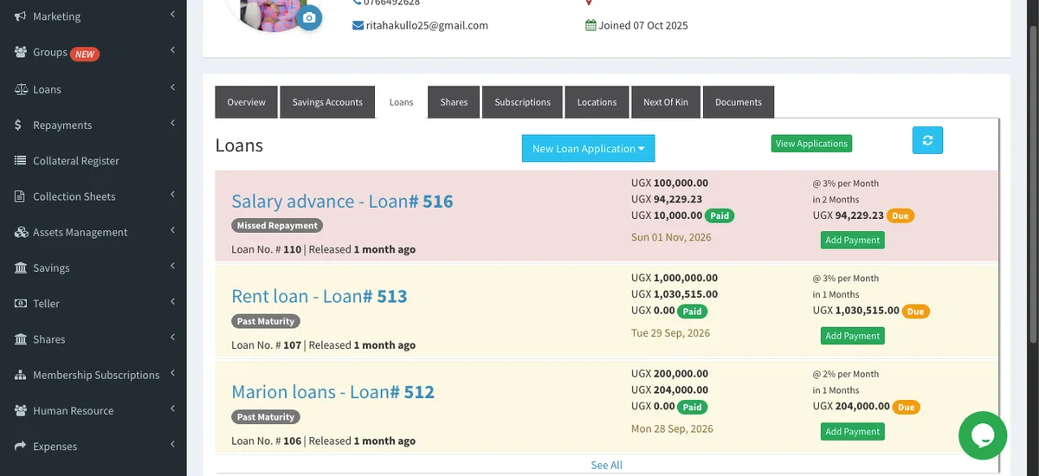
Task: Click the Shares bank icon in sidebar
Action: [20, 339]
